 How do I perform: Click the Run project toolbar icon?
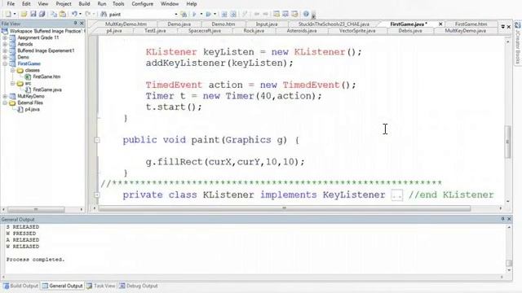[x=209, y=14]
